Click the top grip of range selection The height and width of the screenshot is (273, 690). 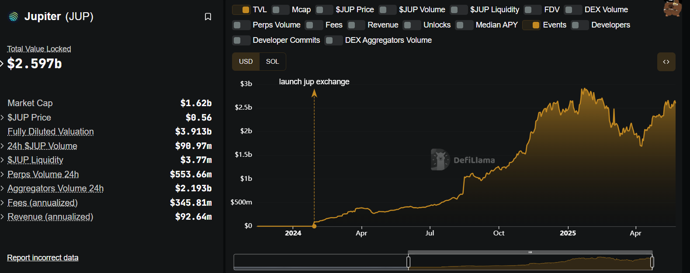point(530,252)
